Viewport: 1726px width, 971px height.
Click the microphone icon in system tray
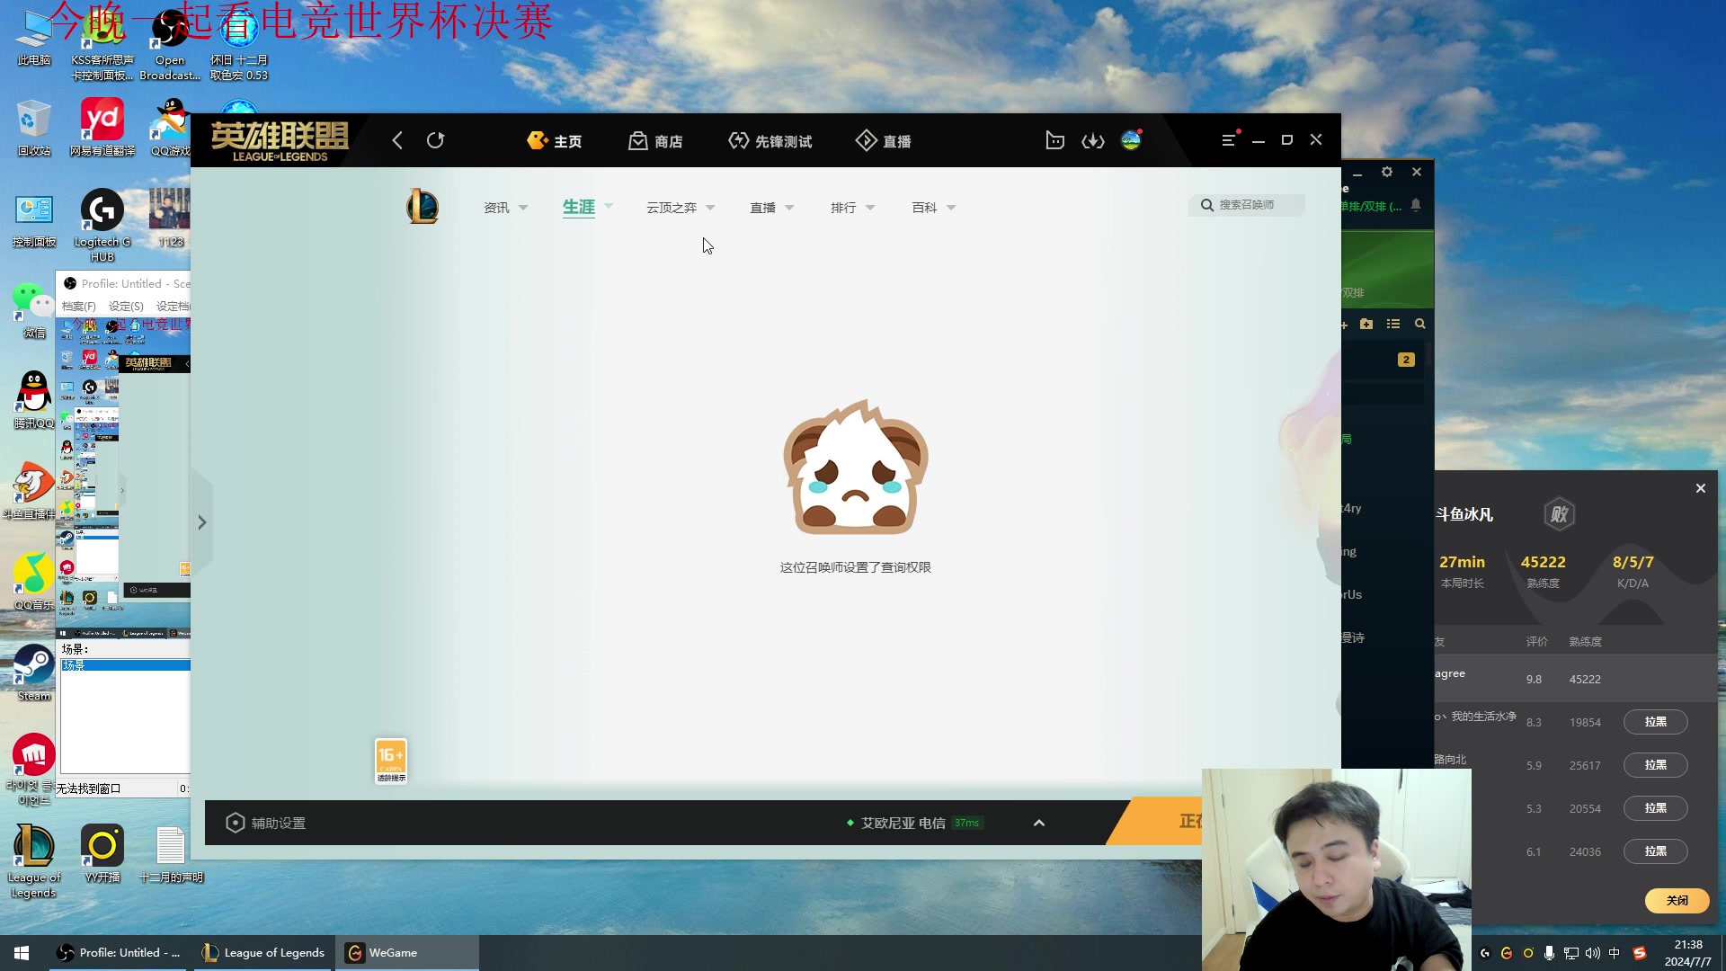pos(1549,953)
